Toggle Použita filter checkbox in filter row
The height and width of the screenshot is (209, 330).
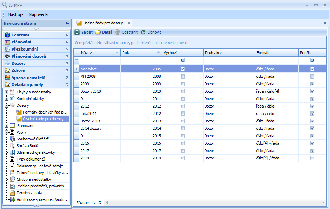pos(312,60)
